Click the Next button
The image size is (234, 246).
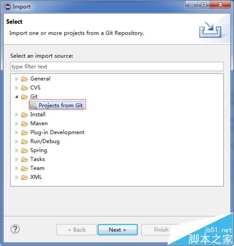[x=117, y=230]
